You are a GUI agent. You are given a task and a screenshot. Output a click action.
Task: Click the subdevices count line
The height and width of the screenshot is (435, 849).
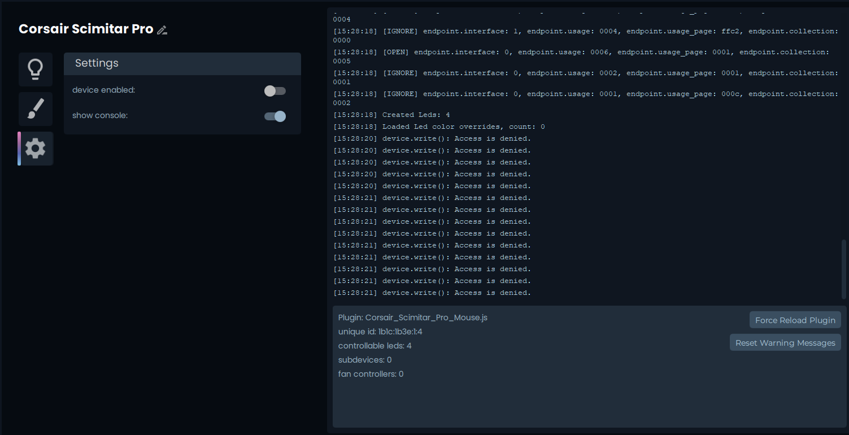(365, 360)
